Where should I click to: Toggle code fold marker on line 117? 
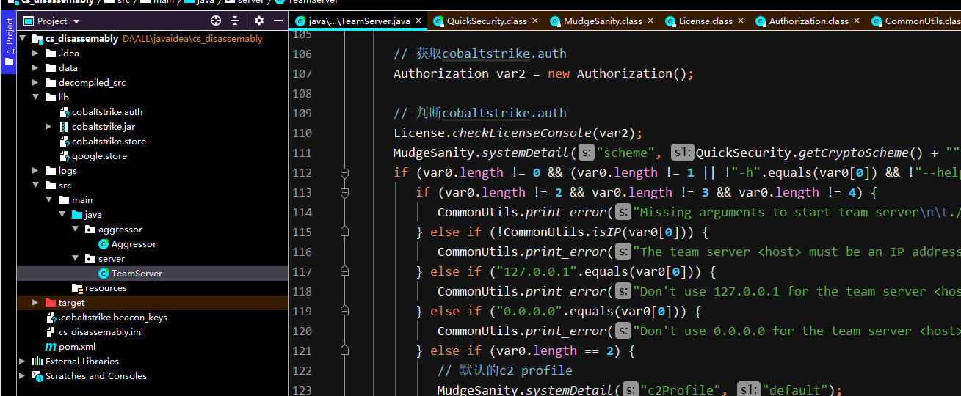coord(344,272)
